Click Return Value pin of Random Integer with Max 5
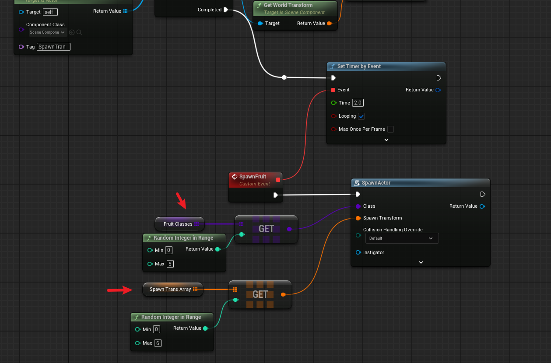The image size is (551, 363). (x=218, y=249)
